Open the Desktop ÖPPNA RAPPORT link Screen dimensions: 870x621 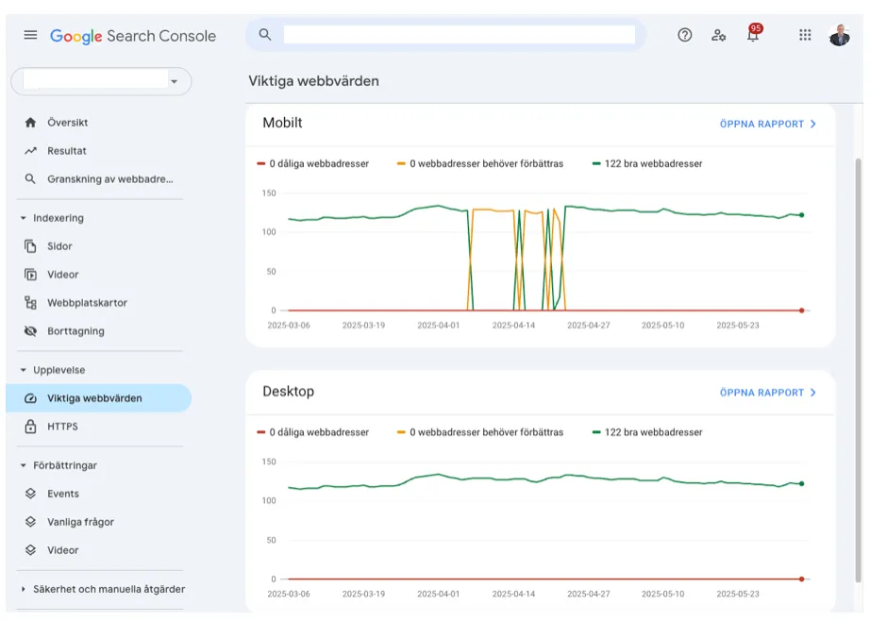[761, 393]
